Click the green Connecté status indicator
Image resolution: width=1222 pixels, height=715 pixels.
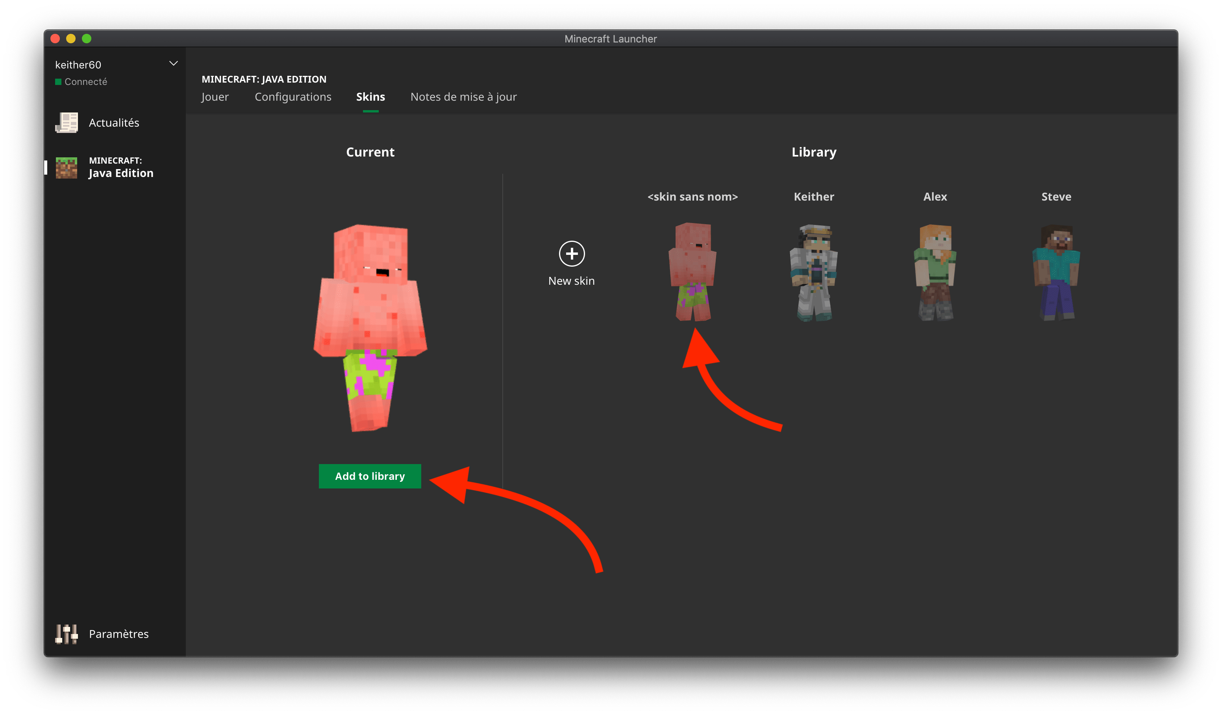click(x=58, y=82)
